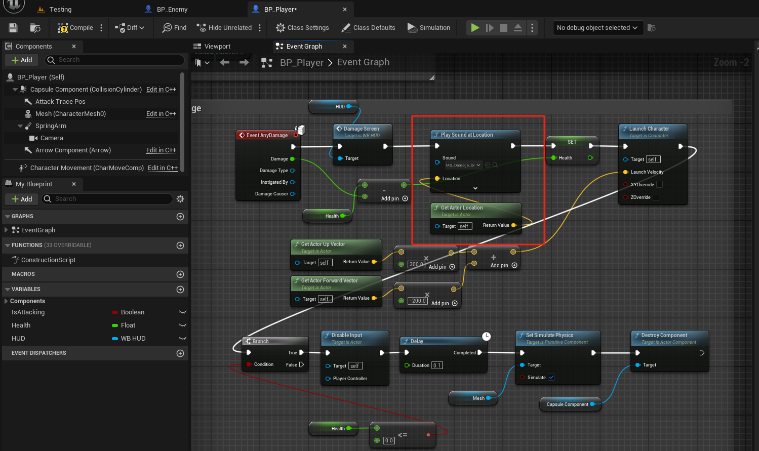Compile the BP_Player blueprint

tap(75, 28)
